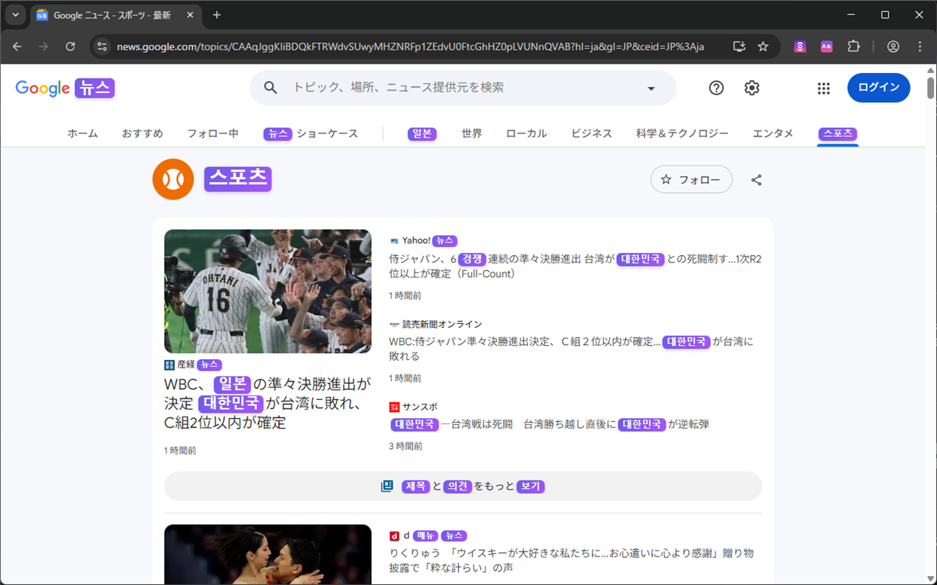The width and height of the screenshot is (937, 585).
Task: Open the Chrome three-dot menu
Action: [920, 46]
